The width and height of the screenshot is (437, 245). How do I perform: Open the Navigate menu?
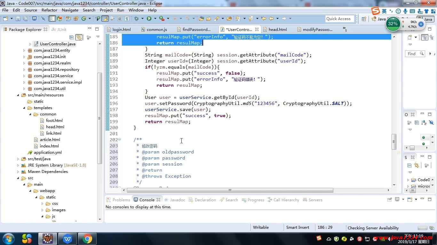70,10
